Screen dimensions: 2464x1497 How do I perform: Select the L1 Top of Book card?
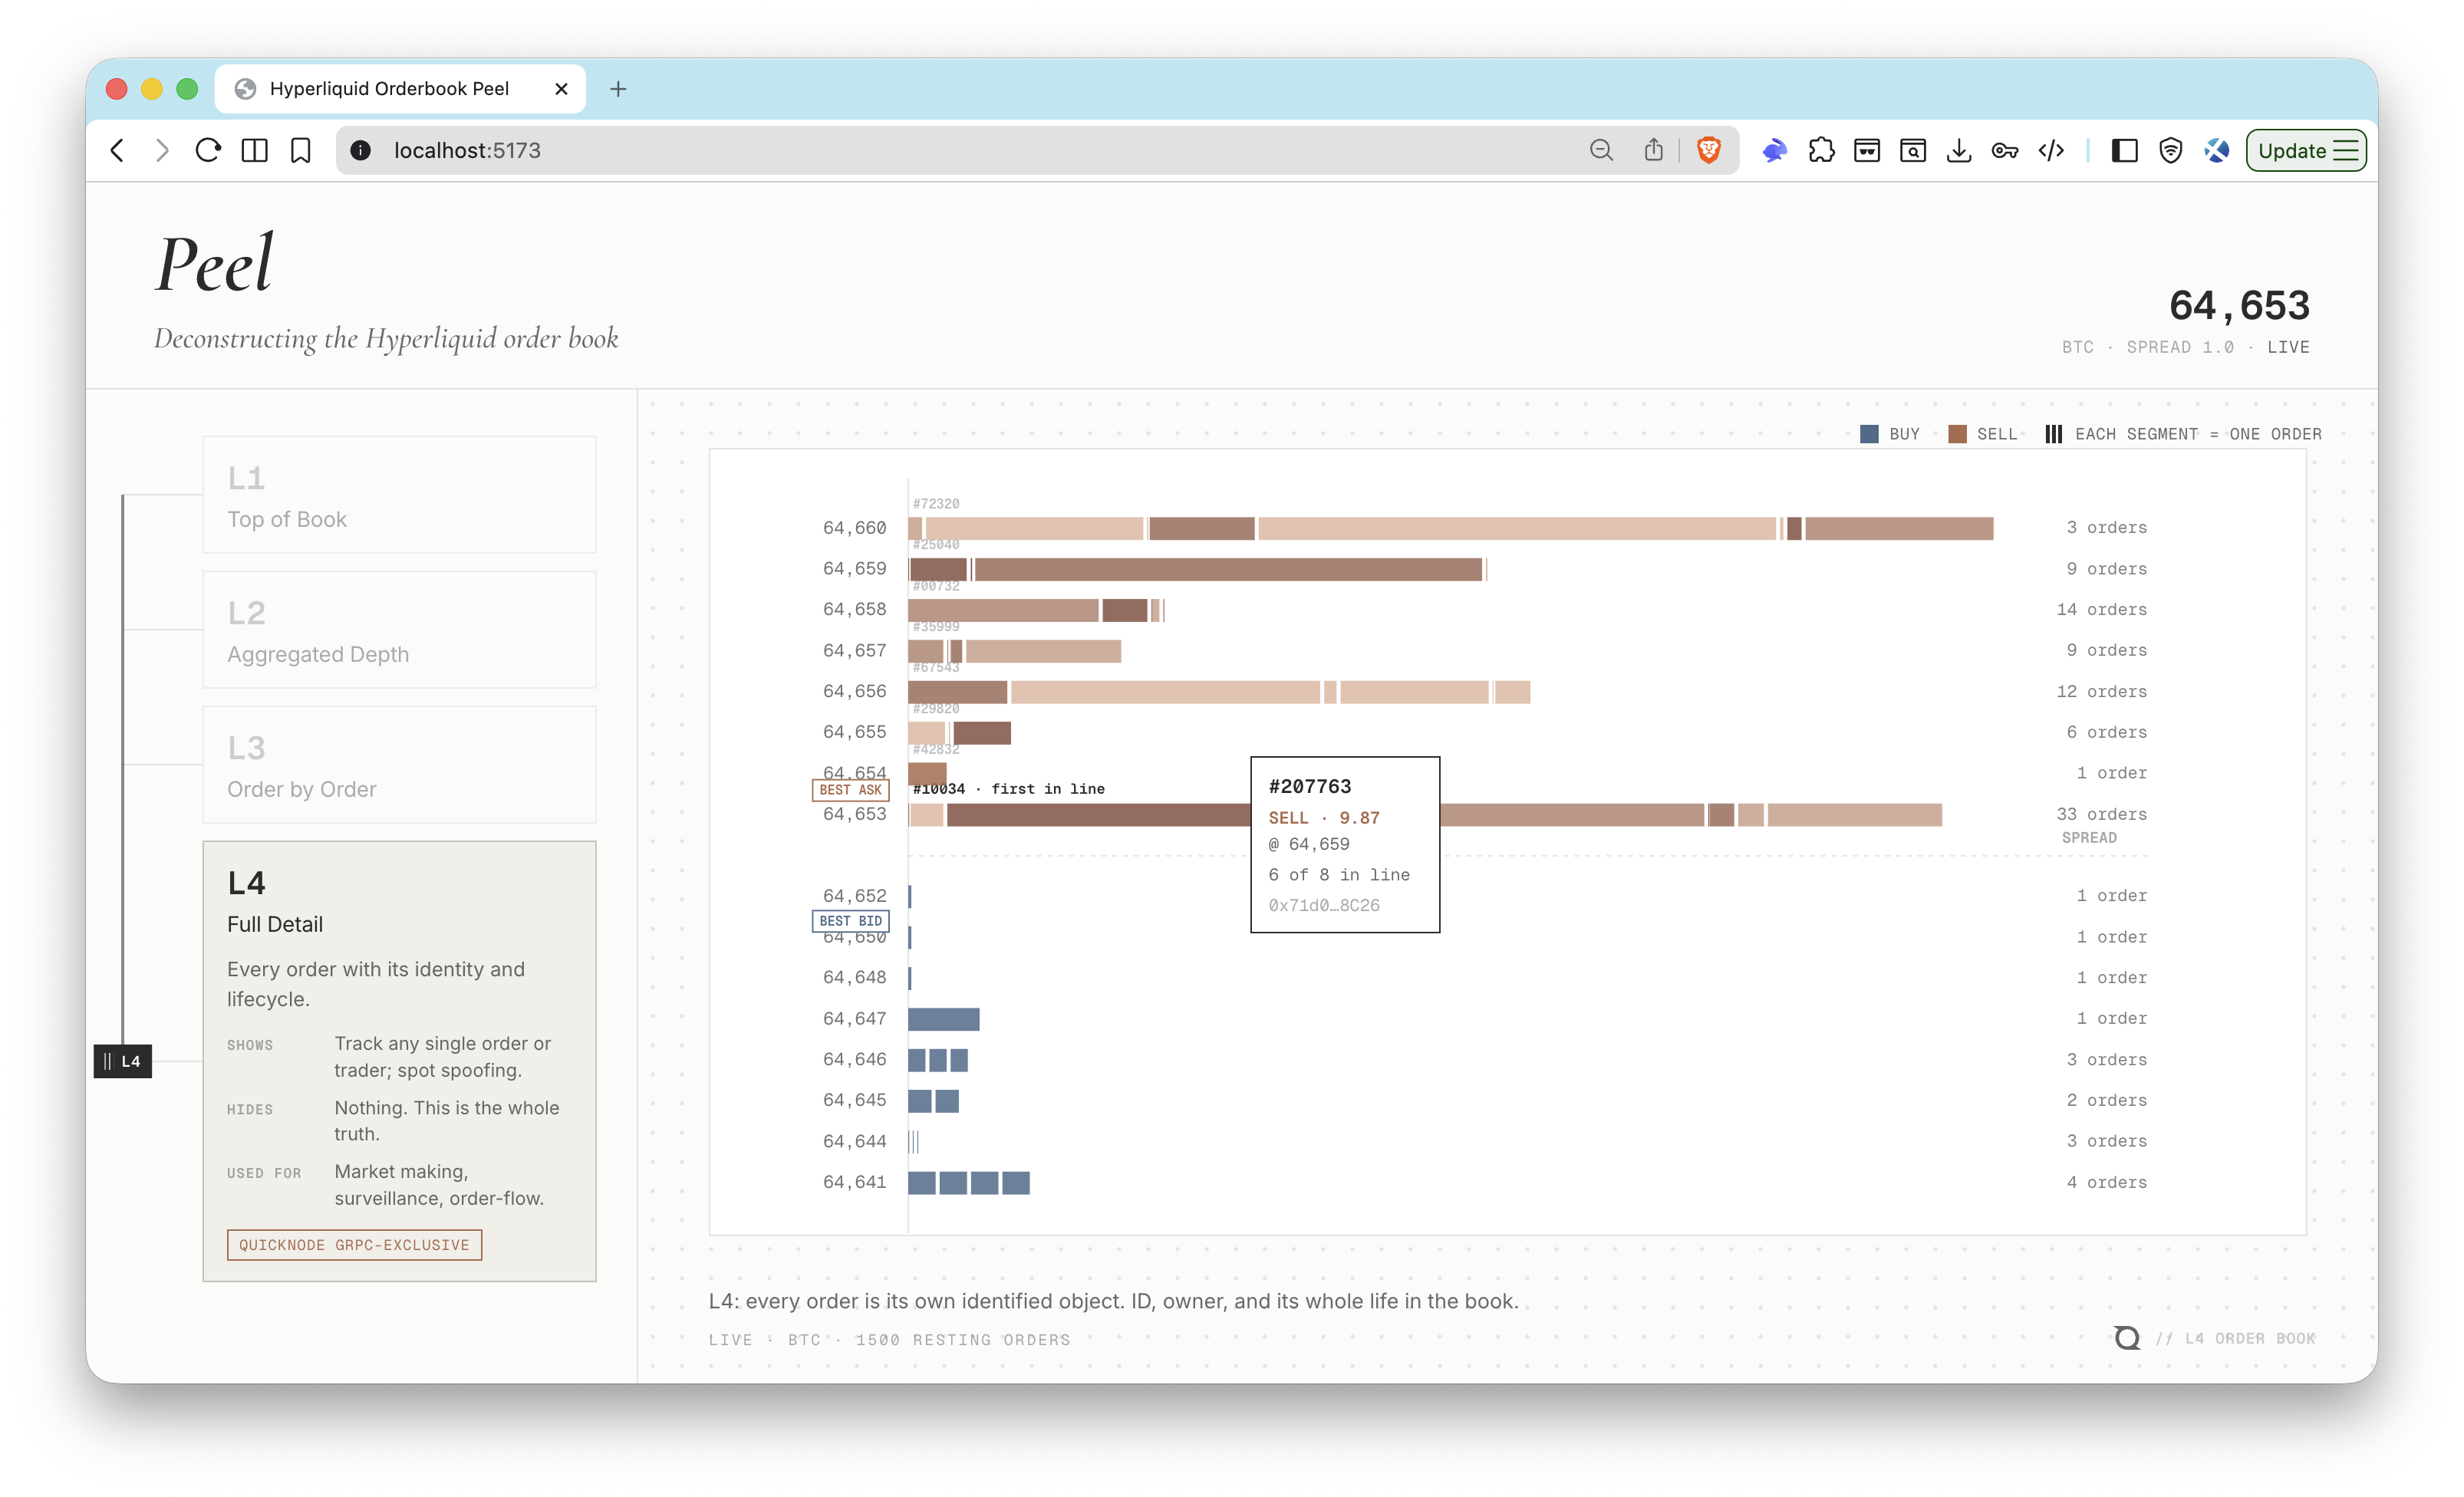click(399, 494)
